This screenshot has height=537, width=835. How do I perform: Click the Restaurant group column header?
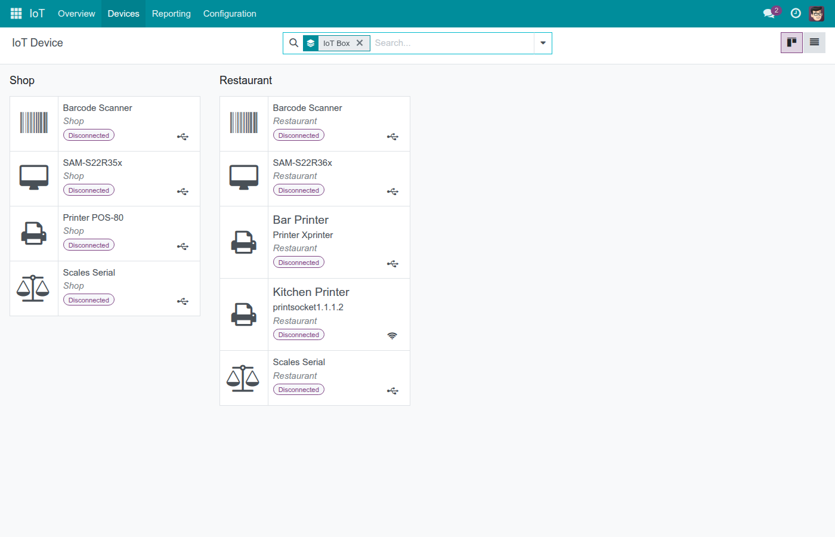click(246, 81)
